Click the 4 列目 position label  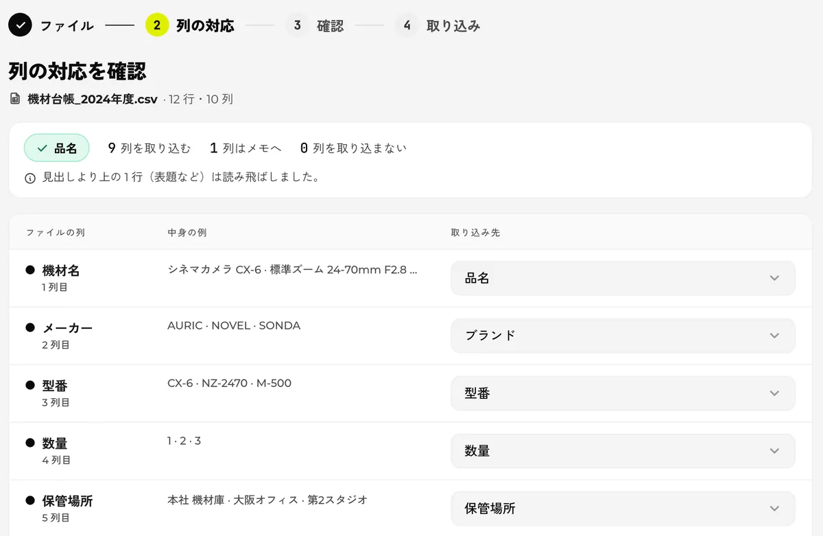point(56,460)
